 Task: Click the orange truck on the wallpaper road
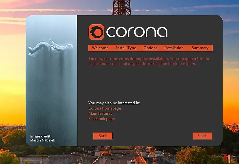click(x=106, y=153)
